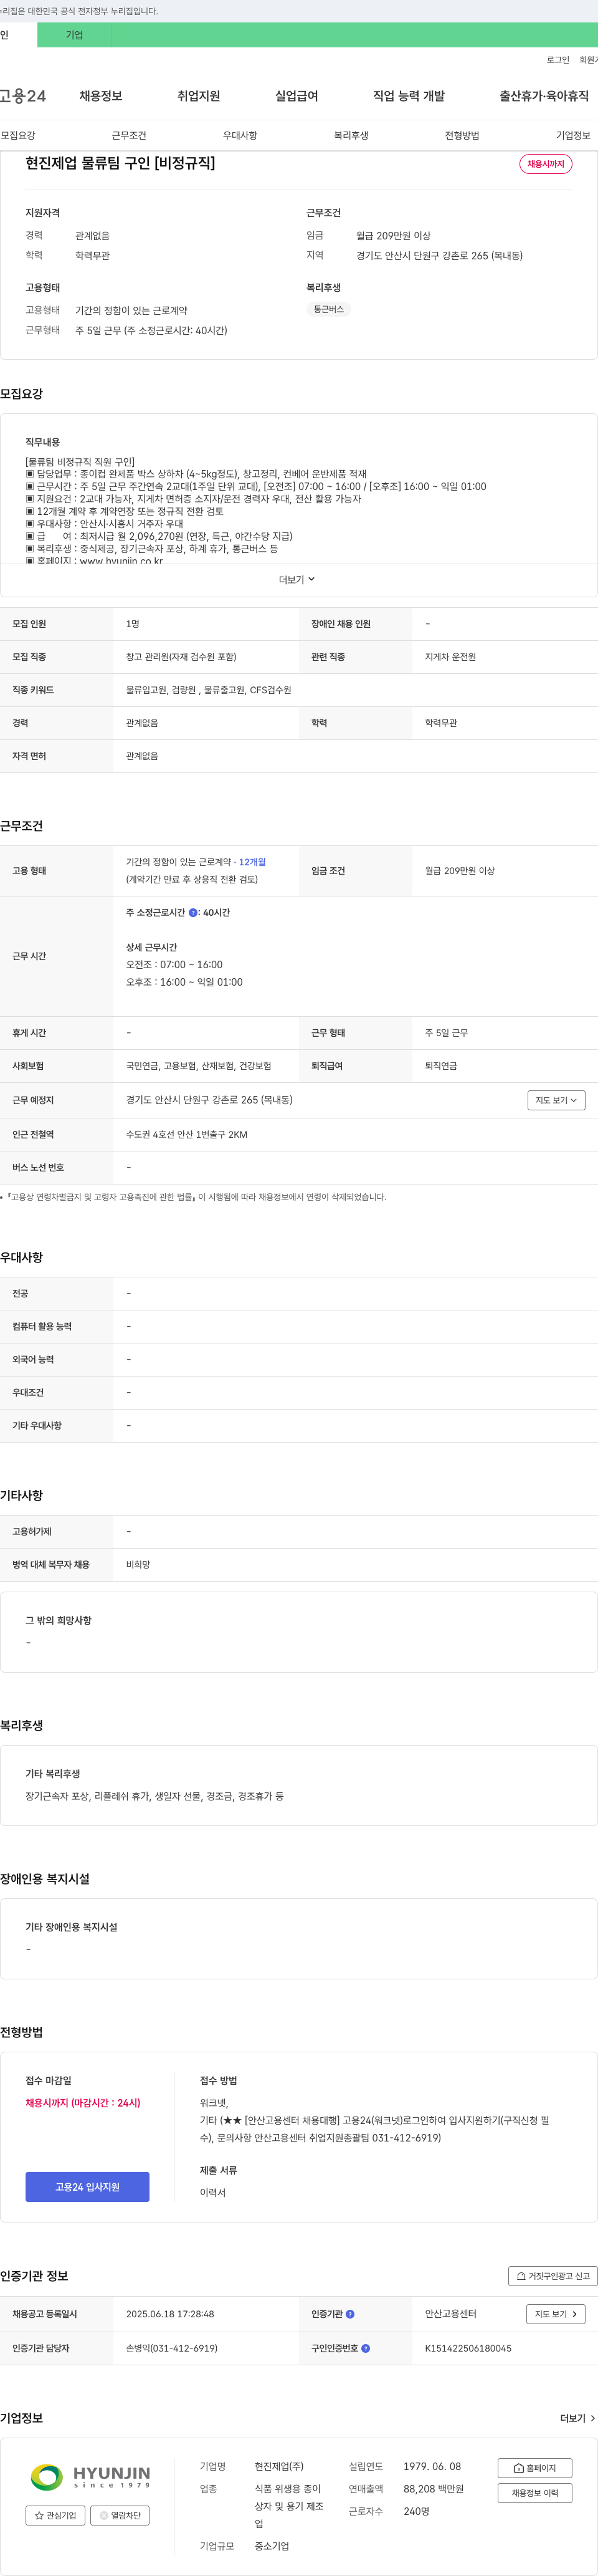Screen dimensions: 598x2576
Task: Jump to the 복리후생 section tab
Action: click(351, 135)
